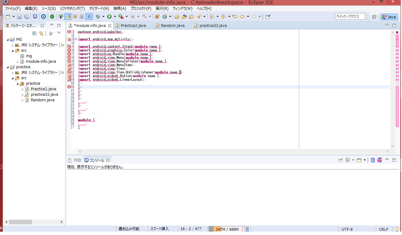Click the tip lightbulb in status bar
The width and height of the screenshot is (402, 235).
(x=397, y=229)
